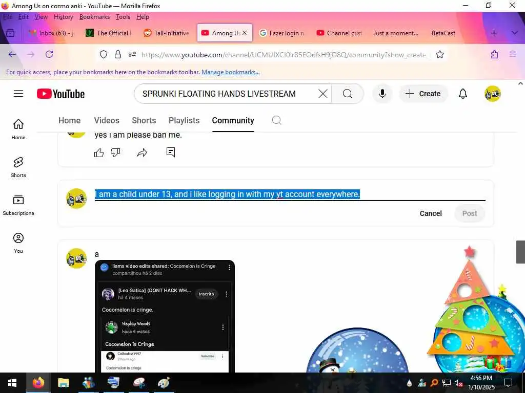Open the site permissions icon in address bar
The height and width of the screenshot is (393, 525).
tap(132, 54)
